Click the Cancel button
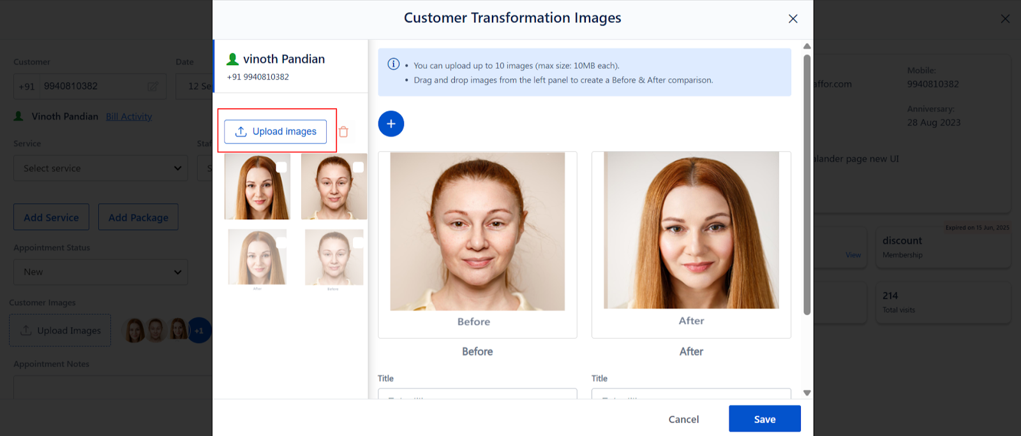 click(x=683, y=419)
